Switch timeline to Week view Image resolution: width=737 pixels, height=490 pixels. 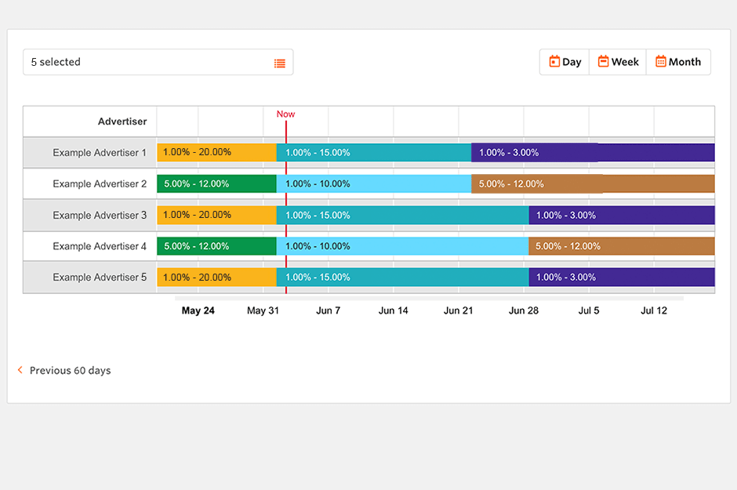click(618, 62)
